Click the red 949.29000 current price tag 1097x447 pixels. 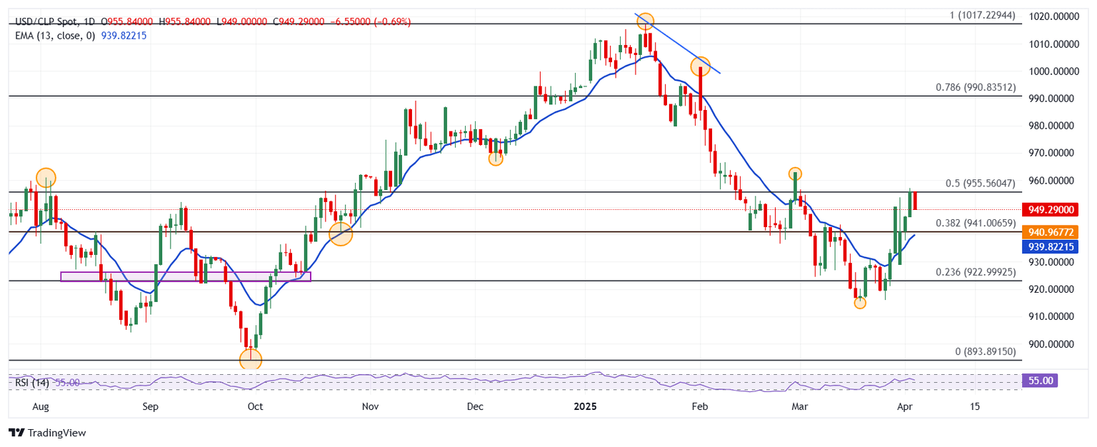pyautogui.click(x=1050, y=210)
